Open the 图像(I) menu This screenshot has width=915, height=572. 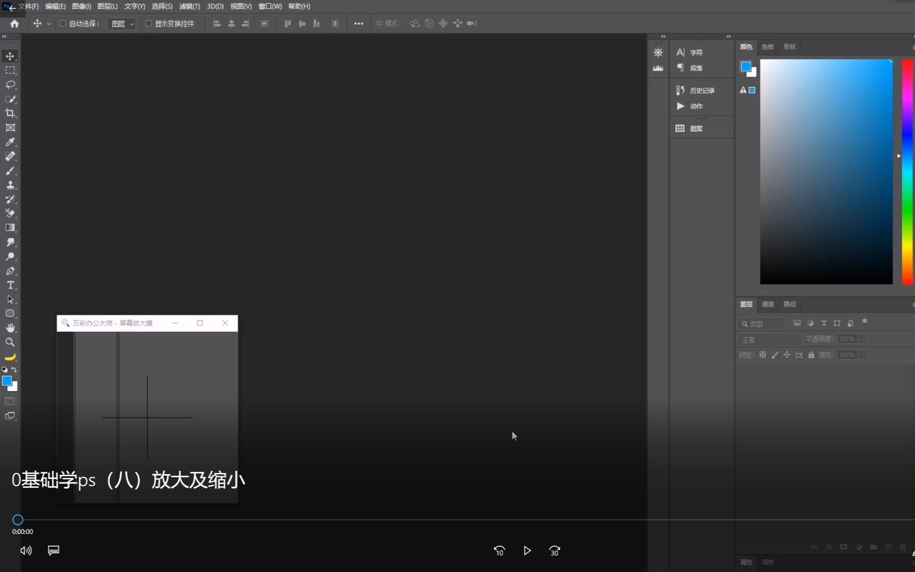(81, 7)
